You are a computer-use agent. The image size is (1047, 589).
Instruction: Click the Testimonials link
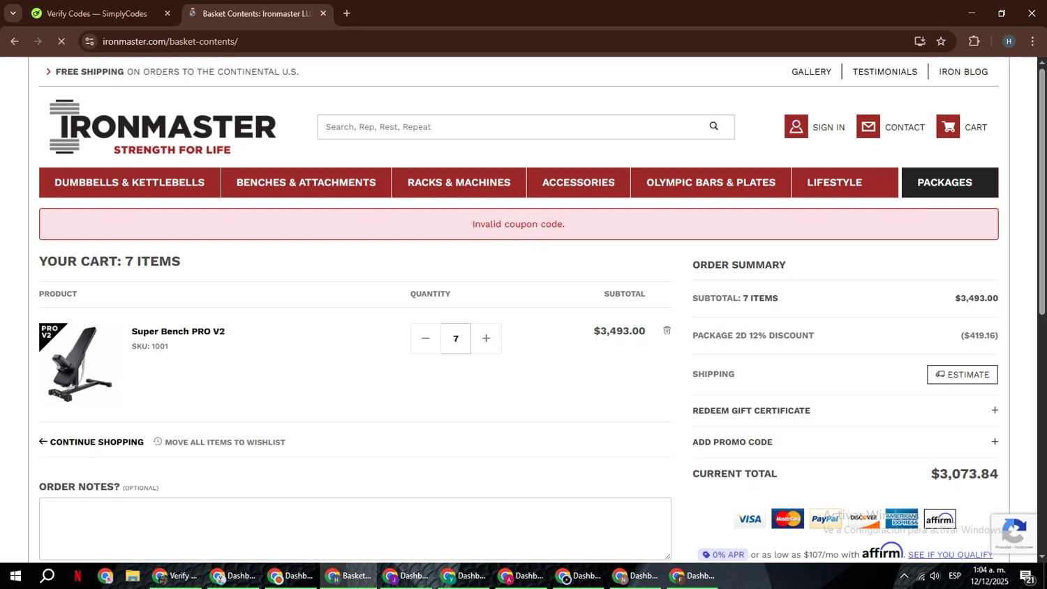[x=884, y=72]
